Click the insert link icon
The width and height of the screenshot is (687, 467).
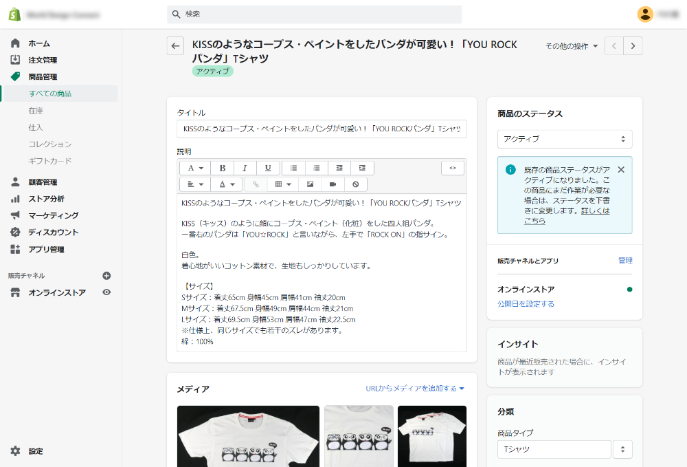pyautogui.click(x=256, y=184)
